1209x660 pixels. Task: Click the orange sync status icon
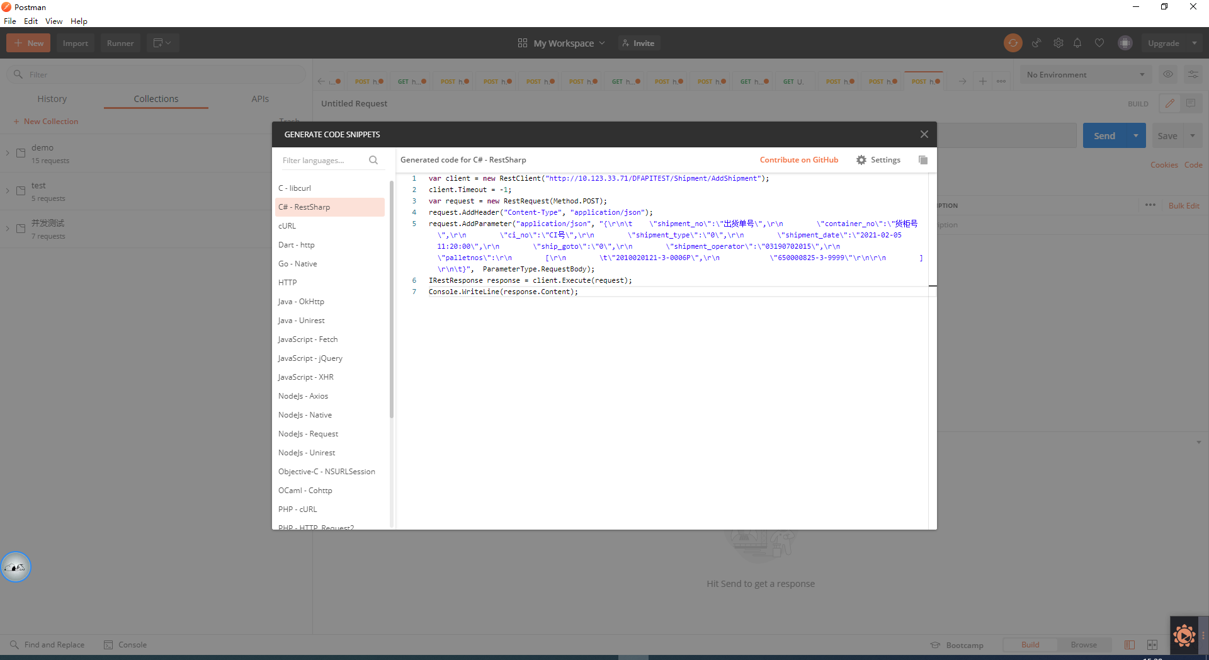1013,43
